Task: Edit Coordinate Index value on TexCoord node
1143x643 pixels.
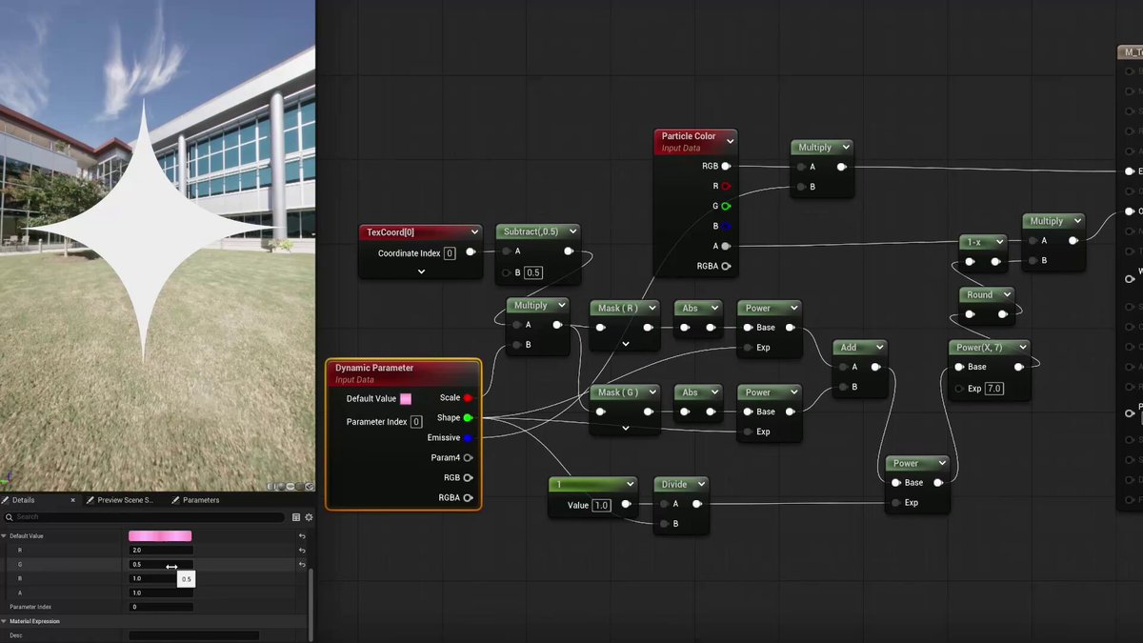Action: pos(450,253)
